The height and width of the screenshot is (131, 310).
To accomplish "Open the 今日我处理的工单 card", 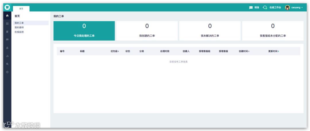I will pos(84,31).
